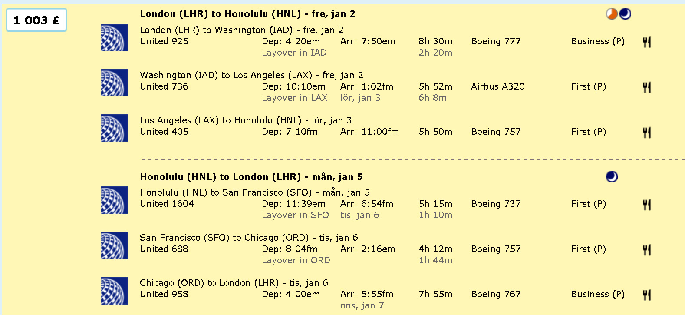
Task: Click the meal icon for United 736
Action: [x=647, y=87]
